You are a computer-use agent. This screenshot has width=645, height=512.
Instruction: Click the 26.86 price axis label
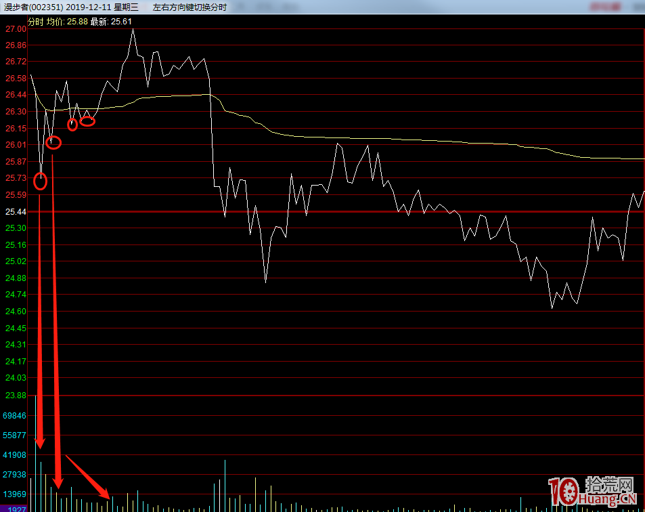click(16, 45)
